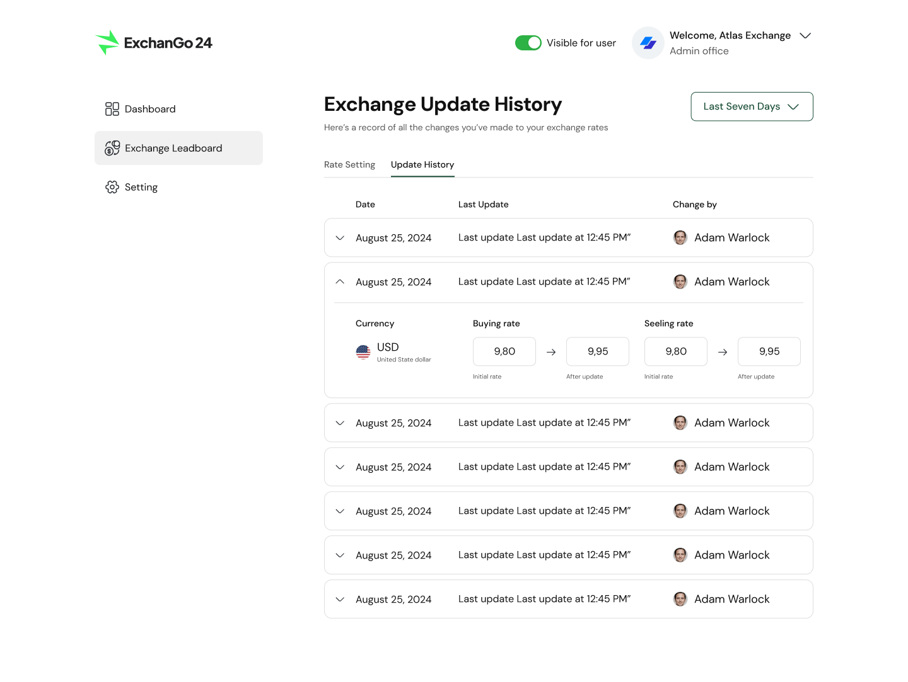The width and height of the screenshot is (908, 682).
Task: Click the Setting gear icon
Action: click(112, 187)
